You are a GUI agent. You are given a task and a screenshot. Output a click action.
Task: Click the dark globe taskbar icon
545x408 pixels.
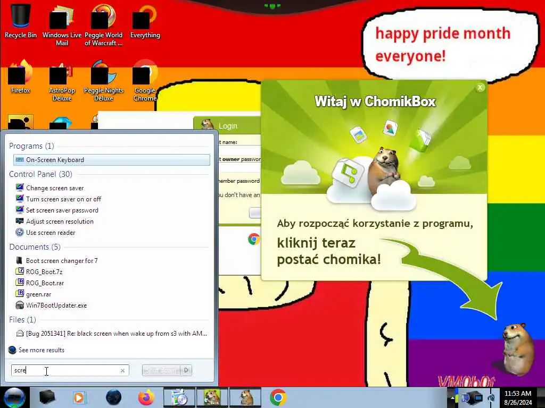(113, 397)
